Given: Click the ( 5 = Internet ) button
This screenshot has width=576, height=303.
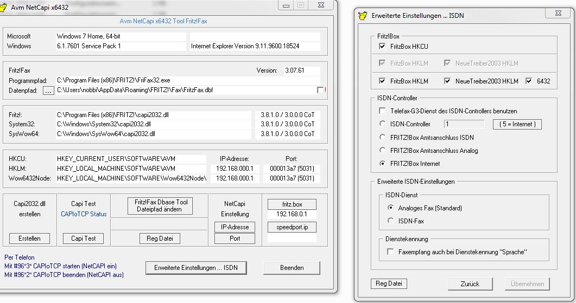Looking at the screenshot, I should [517, 124].
